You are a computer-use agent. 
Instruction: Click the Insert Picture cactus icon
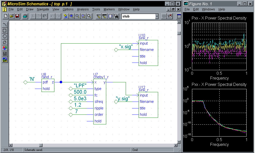pos(5,60)
